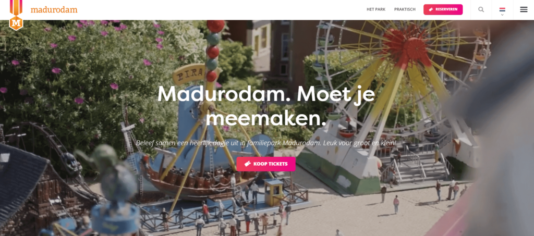
Task: Click the headline Madurodam. Moet je meemaken.
Action: pos(265,105)
